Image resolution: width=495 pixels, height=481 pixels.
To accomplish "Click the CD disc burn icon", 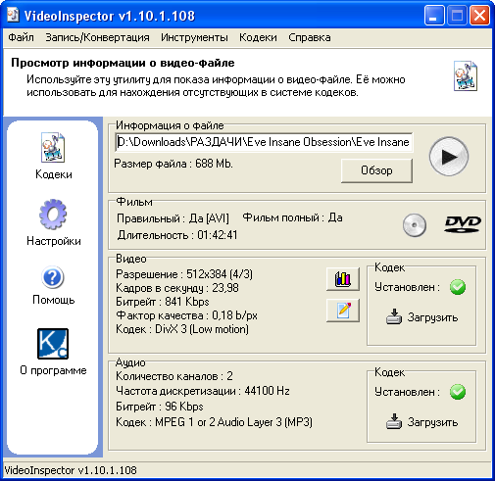I will [415, 225].
